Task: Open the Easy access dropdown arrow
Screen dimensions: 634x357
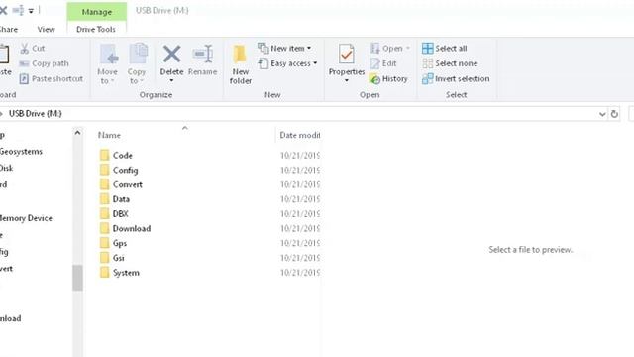Action: 315,63
